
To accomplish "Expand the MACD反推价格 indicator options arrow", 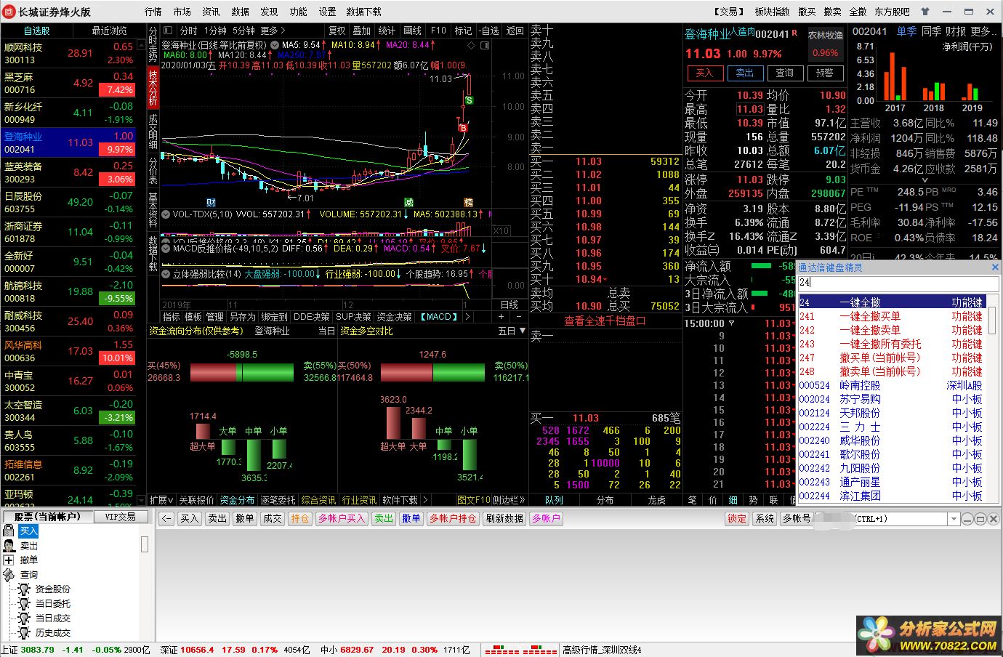I will [166, 249].
